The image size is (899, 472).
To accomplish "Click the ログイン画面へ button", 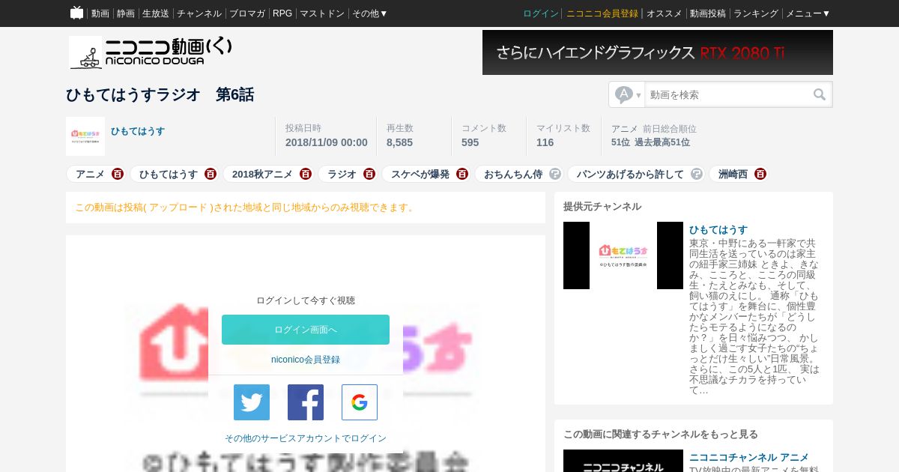I will click(x=306, y=330).
